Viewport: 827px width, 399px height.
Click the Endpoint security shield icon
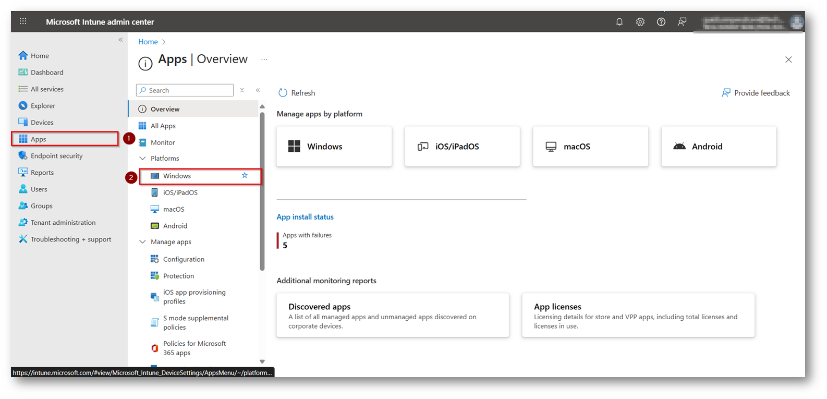23,155
